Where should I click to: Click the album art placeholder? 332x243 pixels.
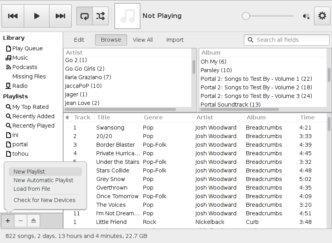127,16
